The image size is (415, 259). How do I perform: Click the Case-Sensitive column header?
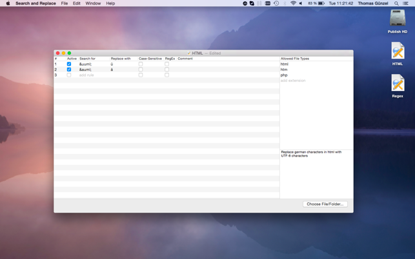tap(150, 59)
